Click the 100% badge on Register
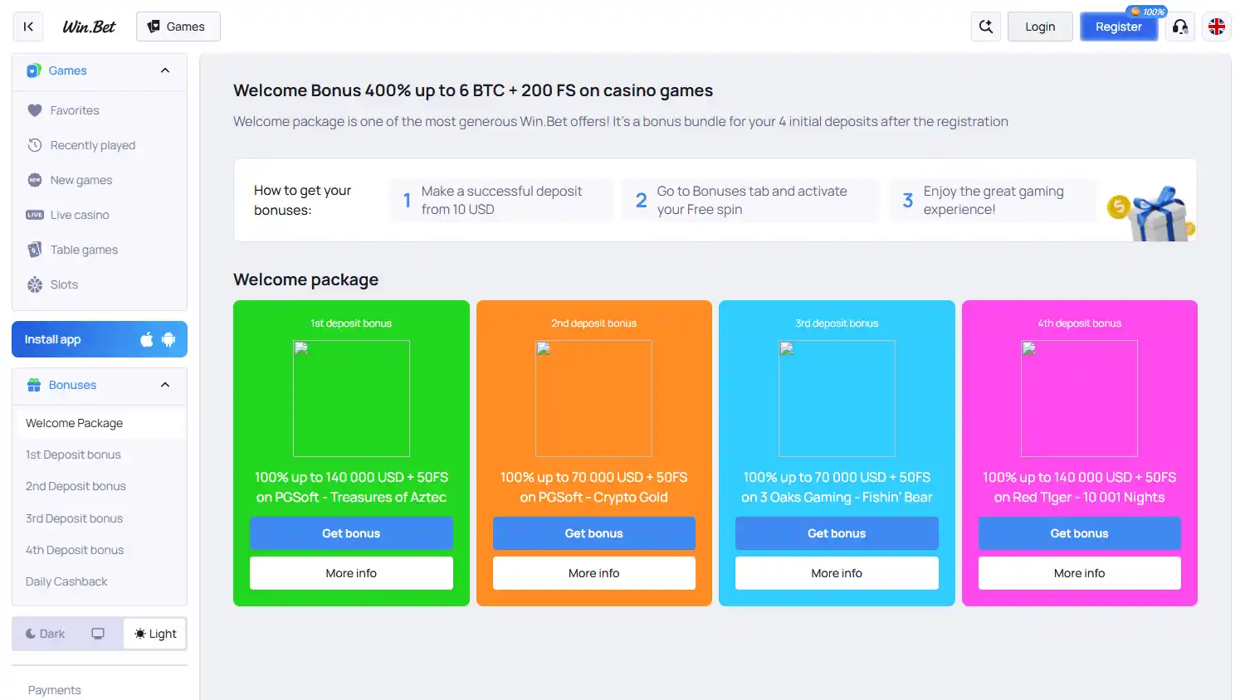The width and height of the screenshot is (1245, 700). (1147, 12)
